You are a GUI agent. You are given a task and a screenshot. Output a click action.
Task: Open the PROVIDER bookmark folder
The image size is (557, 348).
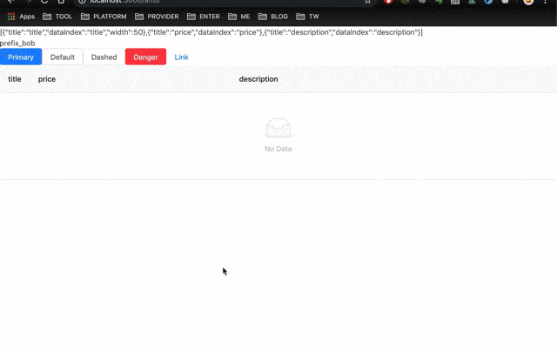157,17
